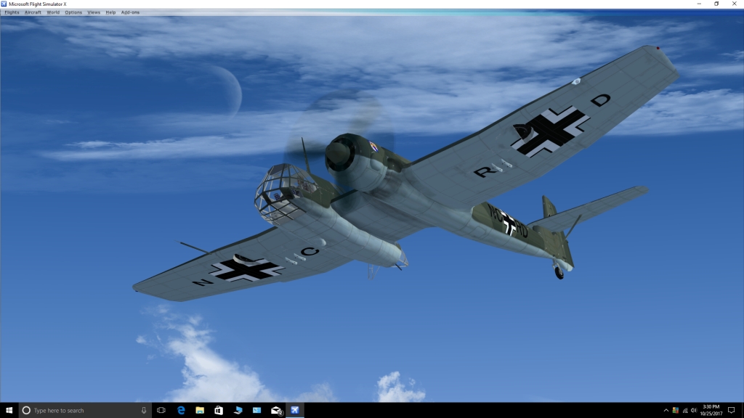
Task: Open the Add-ons menu
Action: (x=130, y=12)
